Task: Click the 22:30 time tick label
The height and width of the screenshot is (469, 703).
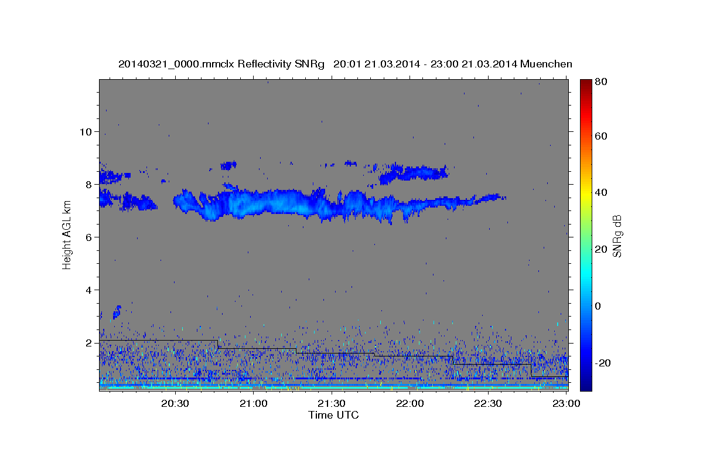Action: click(x=487, y=403)
